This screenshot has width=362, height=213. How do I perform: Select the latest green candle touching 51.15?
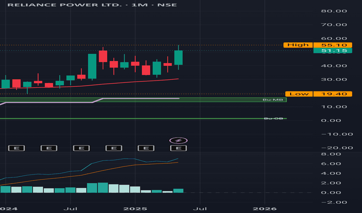pyautogui.click(x=178, y=58)
